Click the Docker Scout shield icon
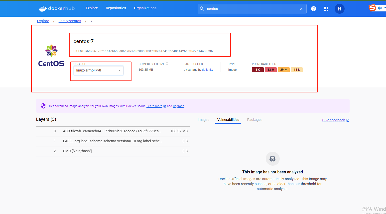 coord(43,106)
